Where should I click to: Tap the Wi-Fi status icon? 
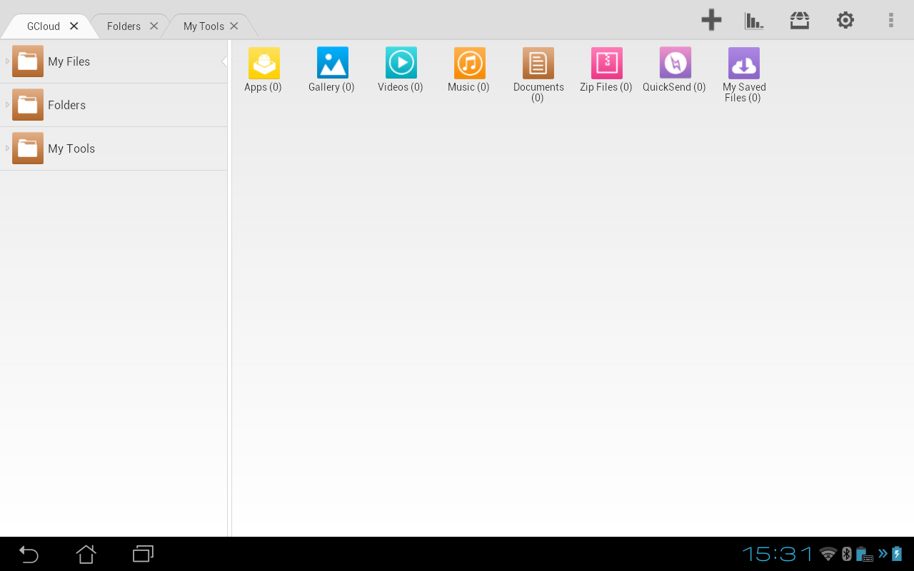(828, 554)
